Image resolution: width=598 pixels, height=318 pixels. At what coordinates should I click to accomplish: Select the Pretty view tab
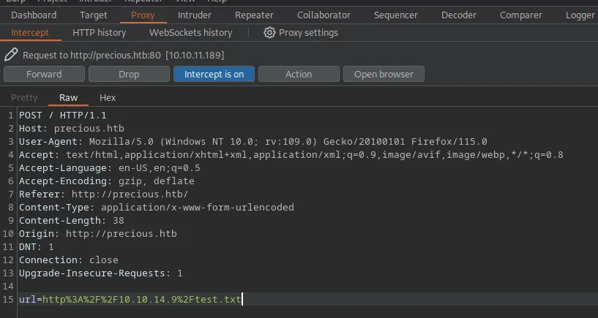coord(24,97)
